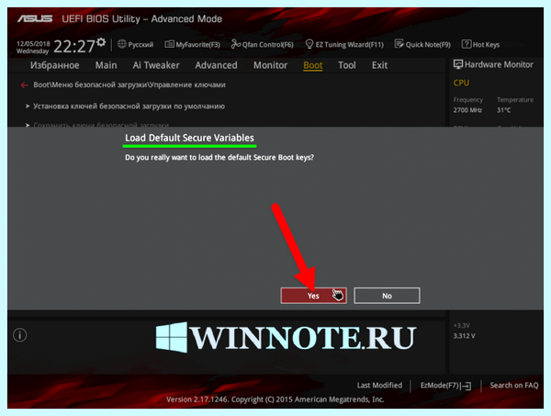The height and width of the screenshot is (416, 551).
Task: Open the Tool tab
Action: (347, 65)
